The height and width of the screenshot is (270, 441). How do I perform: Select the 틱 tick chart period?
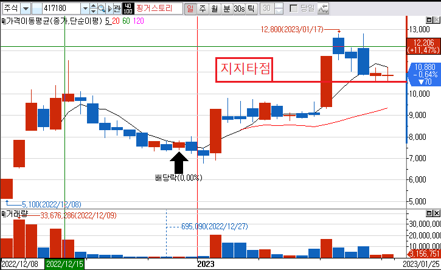[251, 9]
